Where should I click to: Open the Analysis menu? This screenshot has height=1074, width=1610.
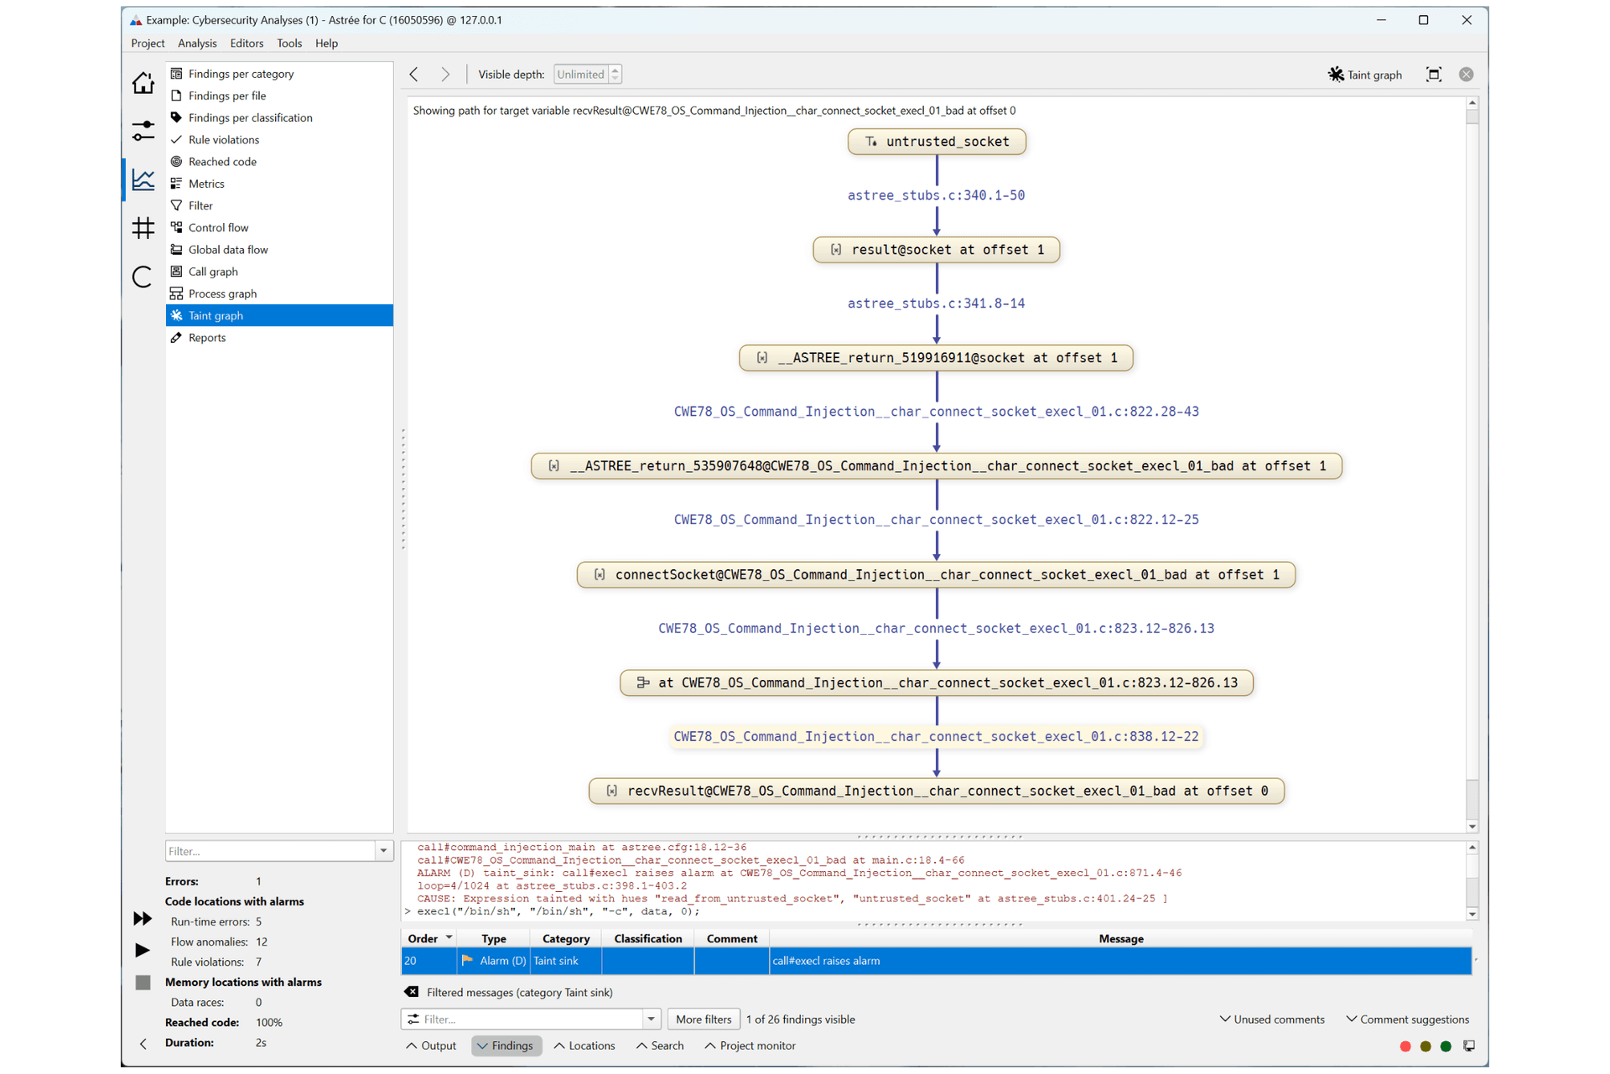click(x=197, y=43)
